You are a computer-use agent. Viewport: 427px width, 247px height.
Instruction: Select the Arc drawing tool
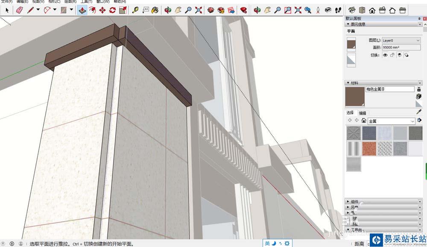[x=47, y=10]
